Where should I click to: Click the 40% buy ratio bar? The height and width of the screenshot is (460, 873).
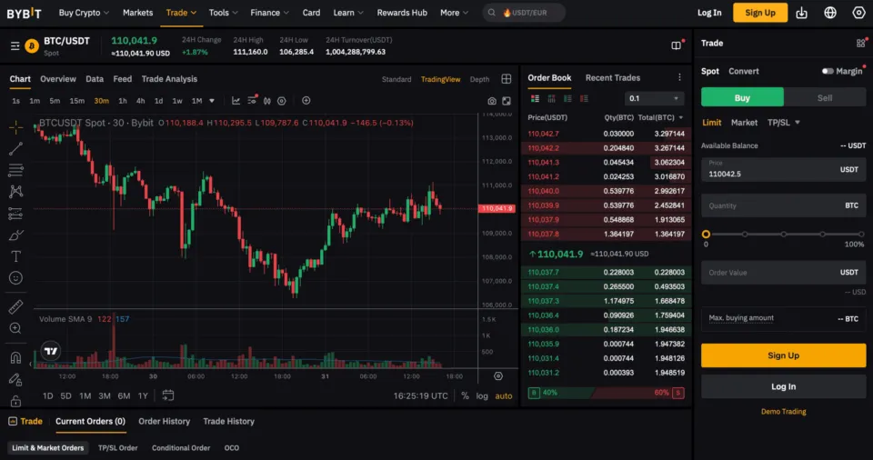(559, 393)
